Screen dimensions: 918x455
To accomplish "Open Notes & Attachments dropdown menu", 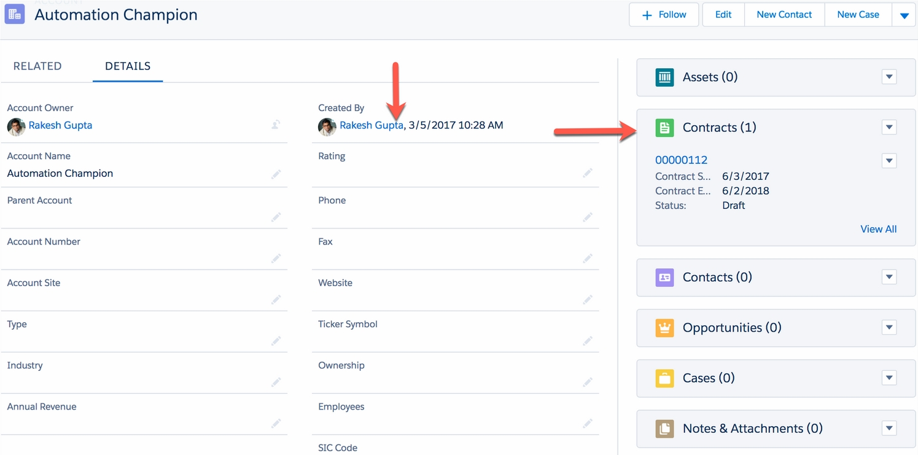I will pyautogui.click(x=889, y=429).
